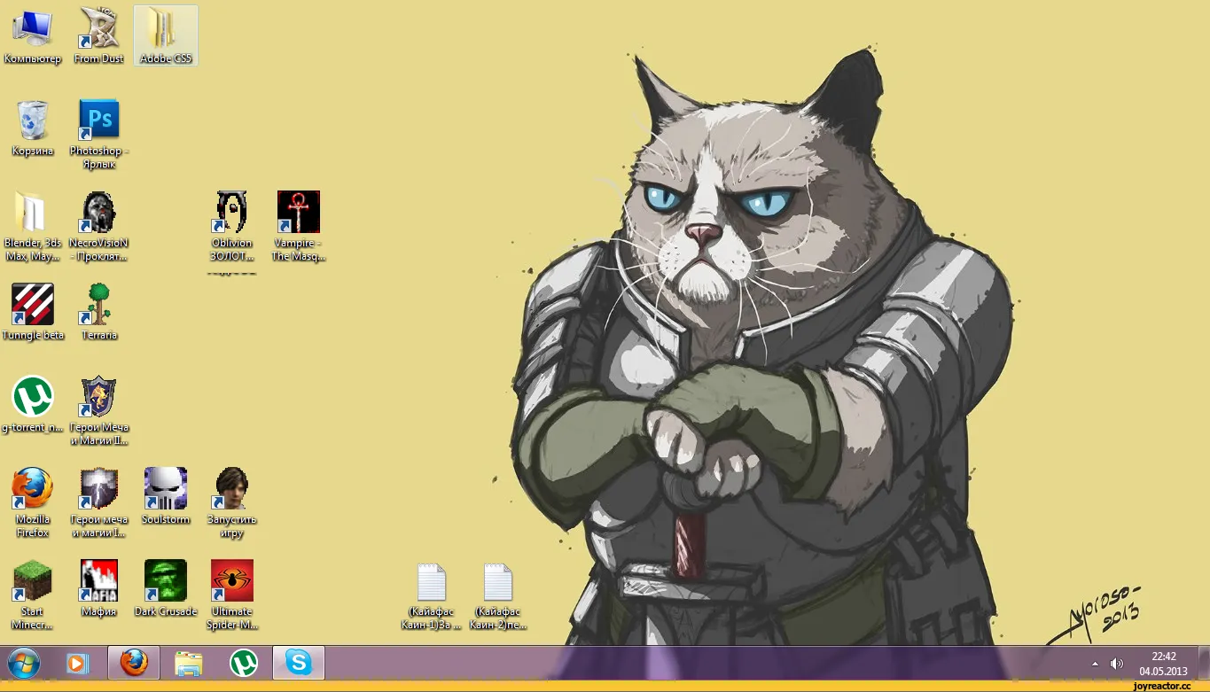This screenshot has height=692, width=1210.
Task: Select the Vampire - The Masq... shortcut
Action: click(x=299, y=227)
